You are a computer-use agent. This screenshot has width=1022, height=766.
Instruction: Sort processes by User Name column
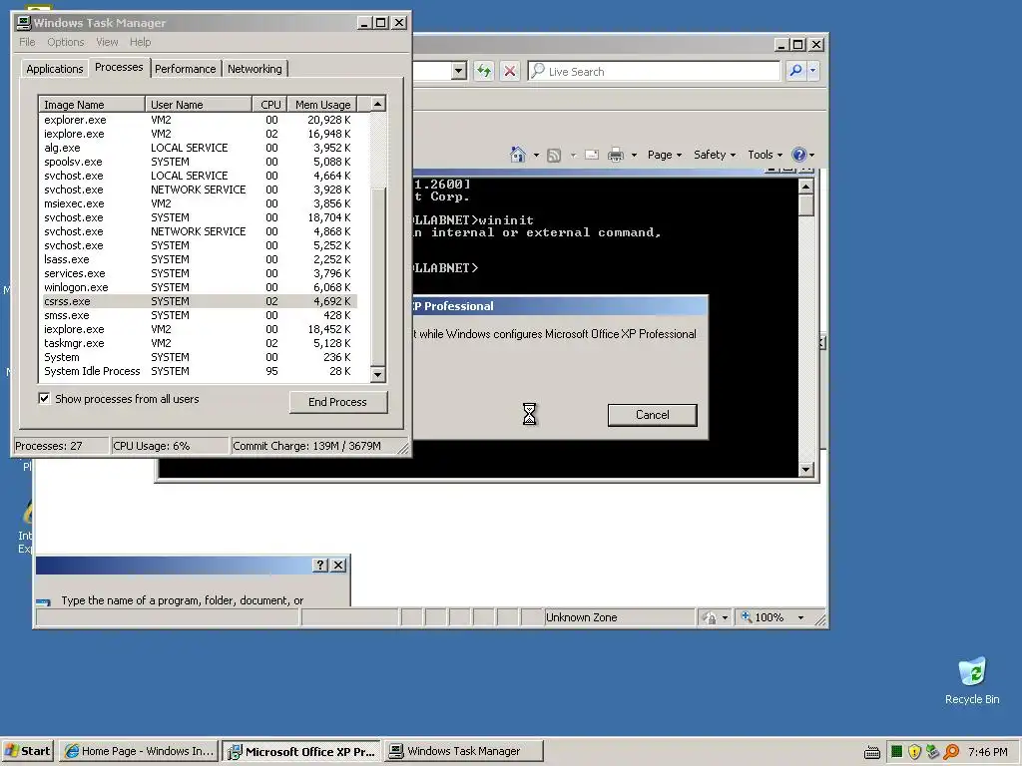(x=199, y=104)
